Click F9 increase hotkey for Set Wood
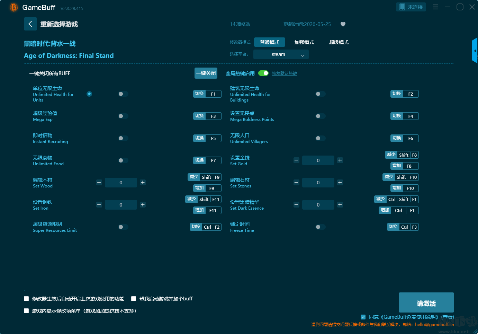 click(x=207, y=188)
